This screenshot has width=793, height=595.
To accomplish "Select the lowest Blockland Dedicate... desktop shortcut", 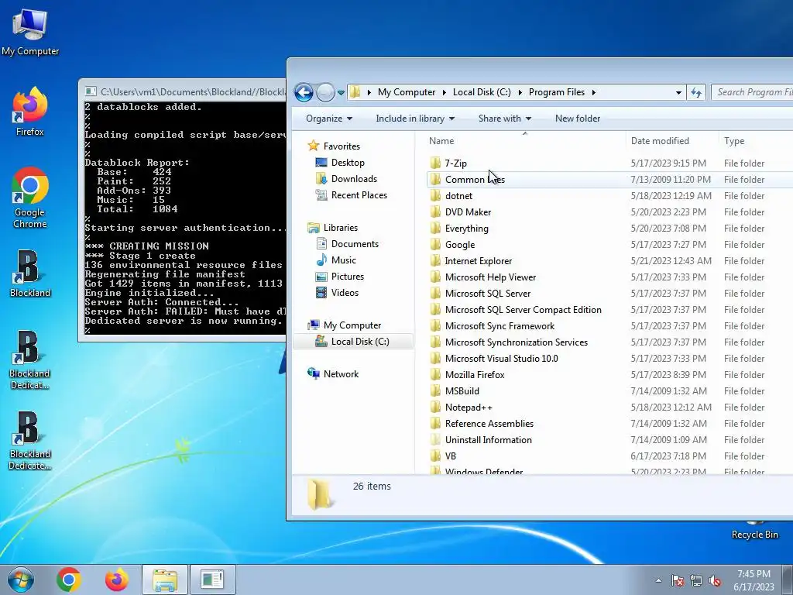I will [x=30, y=440].
